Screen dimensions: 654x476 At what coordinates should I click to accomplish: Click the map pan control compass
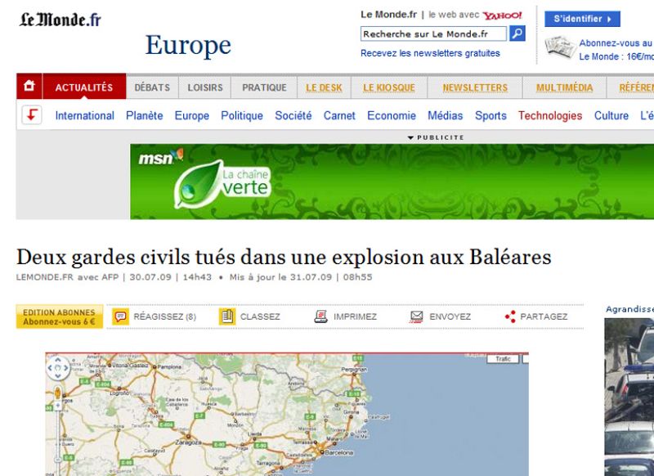tap(56, 366)
